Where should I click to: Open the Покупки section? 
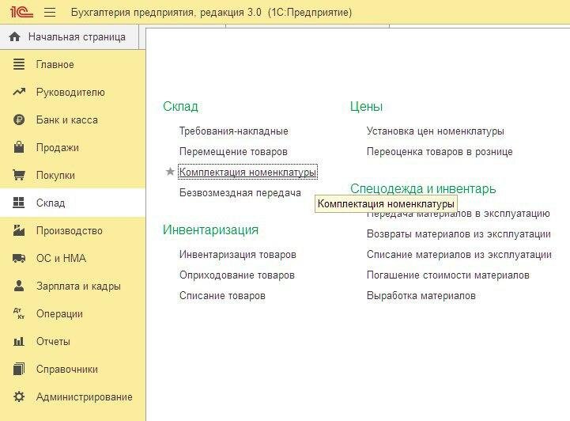point(55,176)
